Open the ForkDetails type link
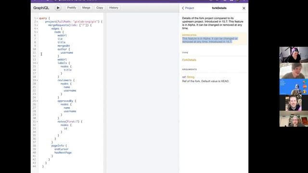The image size is (308, 173). coord(189,60)
